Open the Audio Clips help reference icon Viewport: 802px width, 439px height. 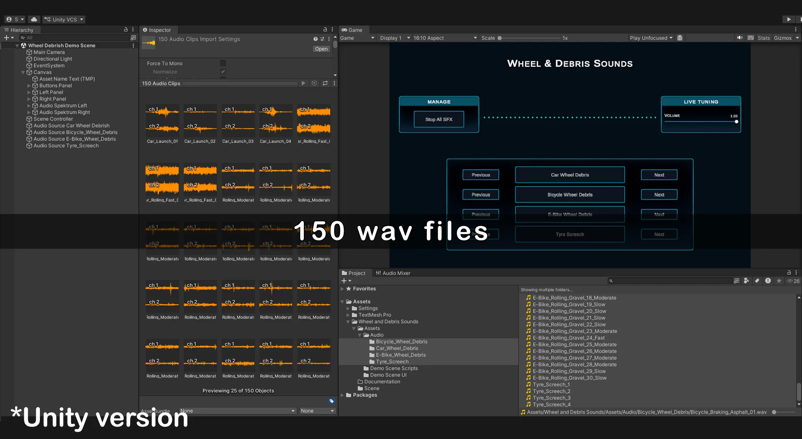pos(316,39)
